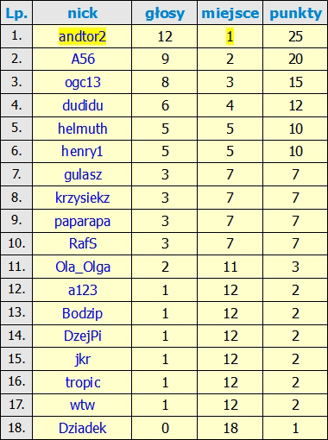Open the krzysiekz profile link
The height and width of the screenshot is (440, 328).
[x=83, y=198]
